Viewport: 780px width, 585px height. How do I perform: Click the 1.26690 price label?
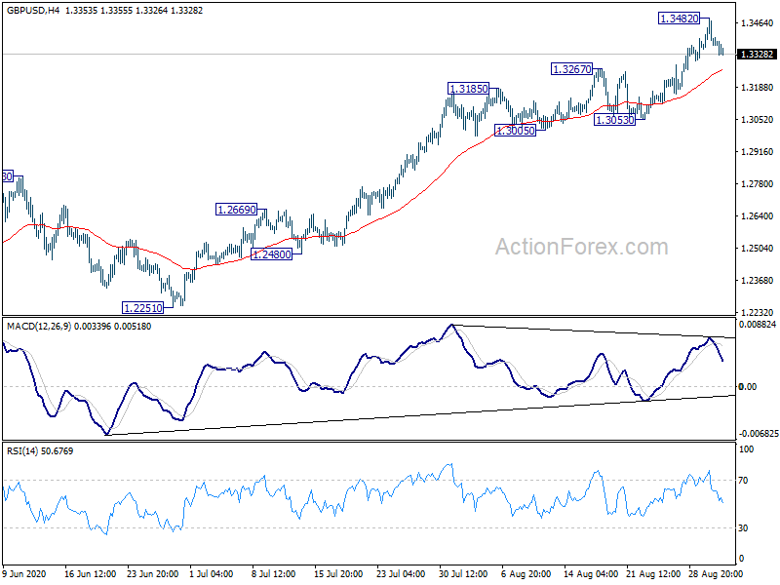(237, 210)
